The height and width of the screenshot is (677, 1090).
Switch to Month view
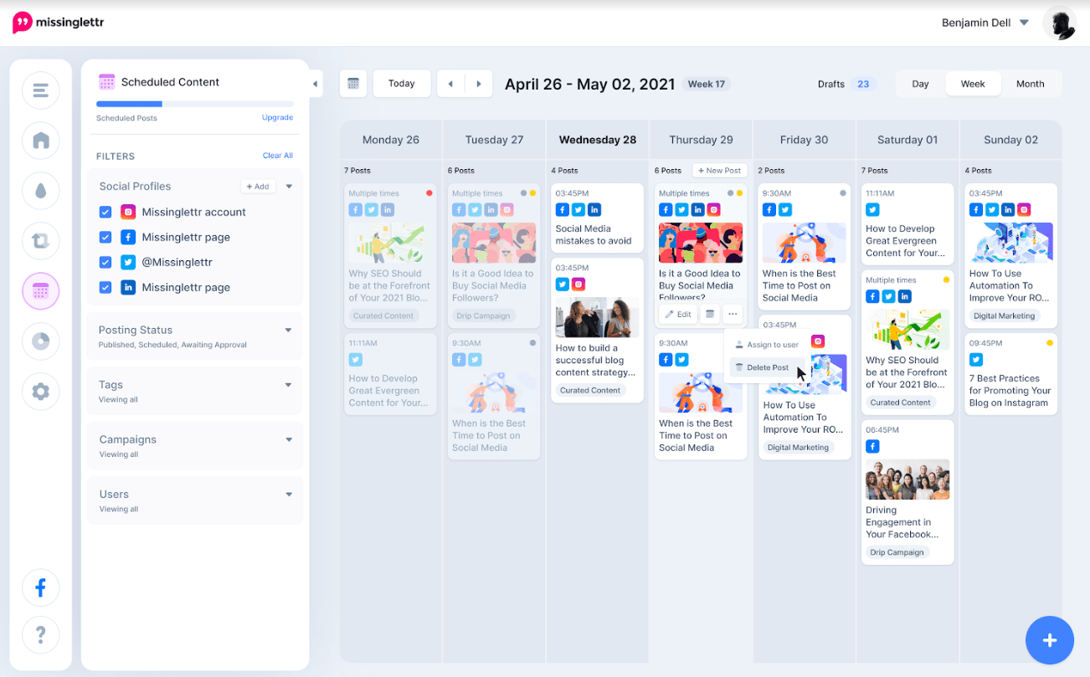1030,84
